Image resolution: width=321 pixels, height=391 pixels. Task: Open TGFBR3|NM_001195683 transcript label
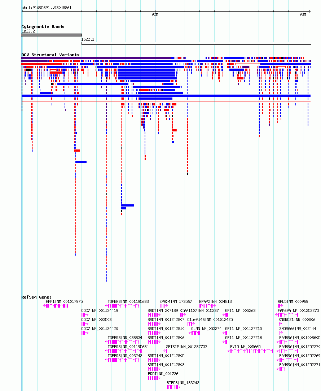point(128,301)
